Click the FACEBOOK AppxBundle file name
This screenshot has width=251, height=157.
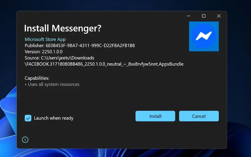[104, 64]
